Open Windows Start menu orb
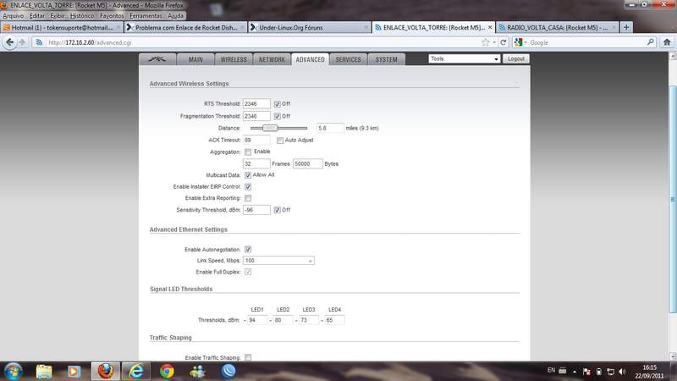This screenshot has height=381, width=677. pyautogui.click(x=13, y=371)
